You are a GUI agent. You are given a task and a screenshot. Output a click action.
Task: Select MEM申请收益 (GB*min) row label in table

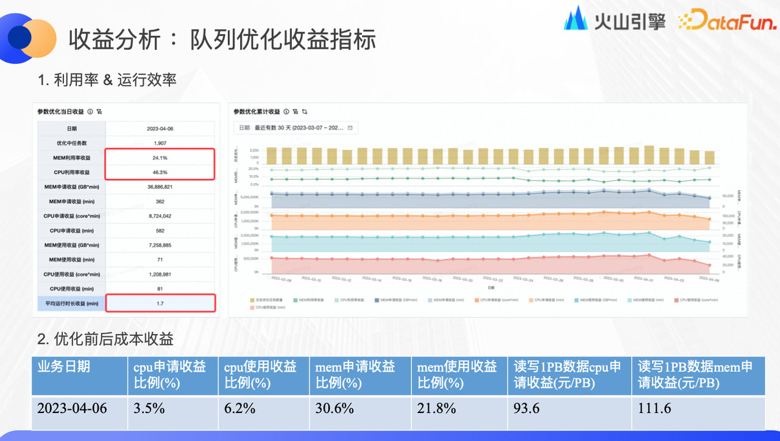[72, 187]
